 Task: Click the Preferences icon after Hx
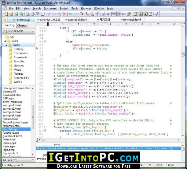[129, 14]
